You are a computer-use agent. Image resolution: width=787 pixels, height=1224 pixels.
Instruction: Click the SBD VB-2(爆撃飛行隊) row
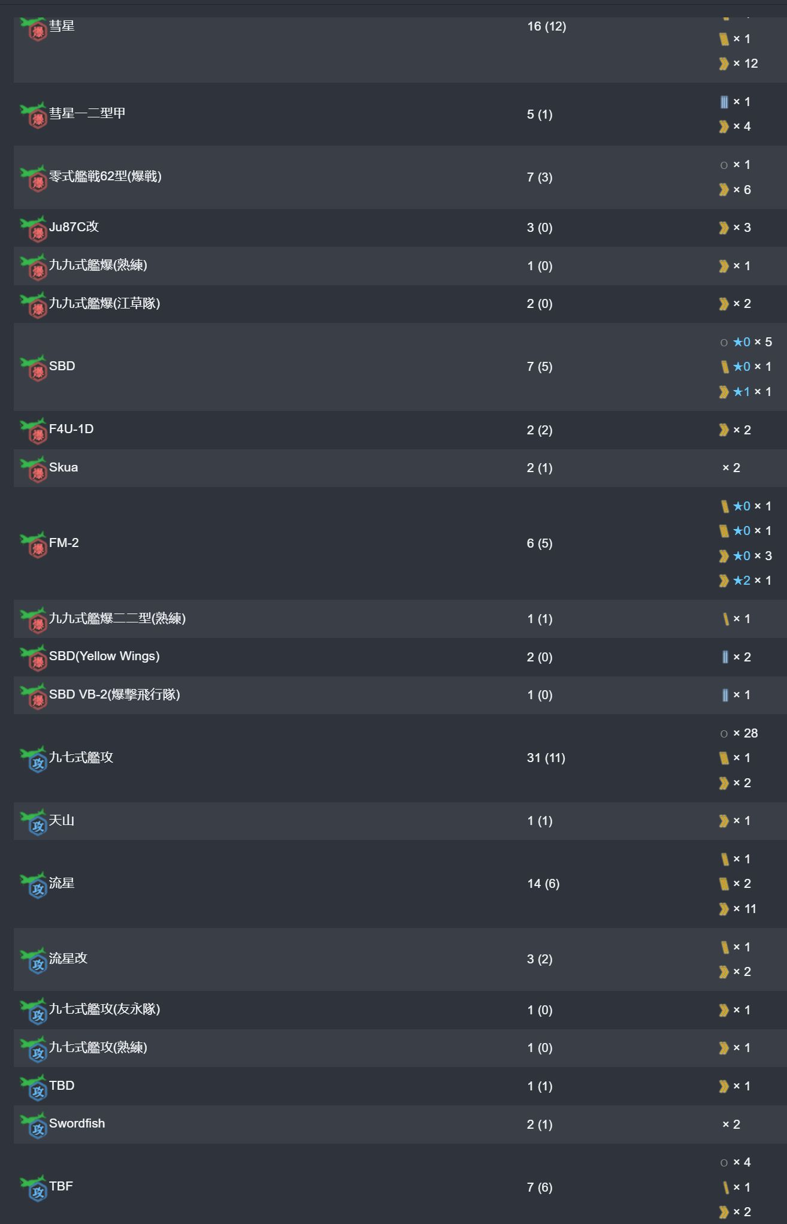coord(400,695)
